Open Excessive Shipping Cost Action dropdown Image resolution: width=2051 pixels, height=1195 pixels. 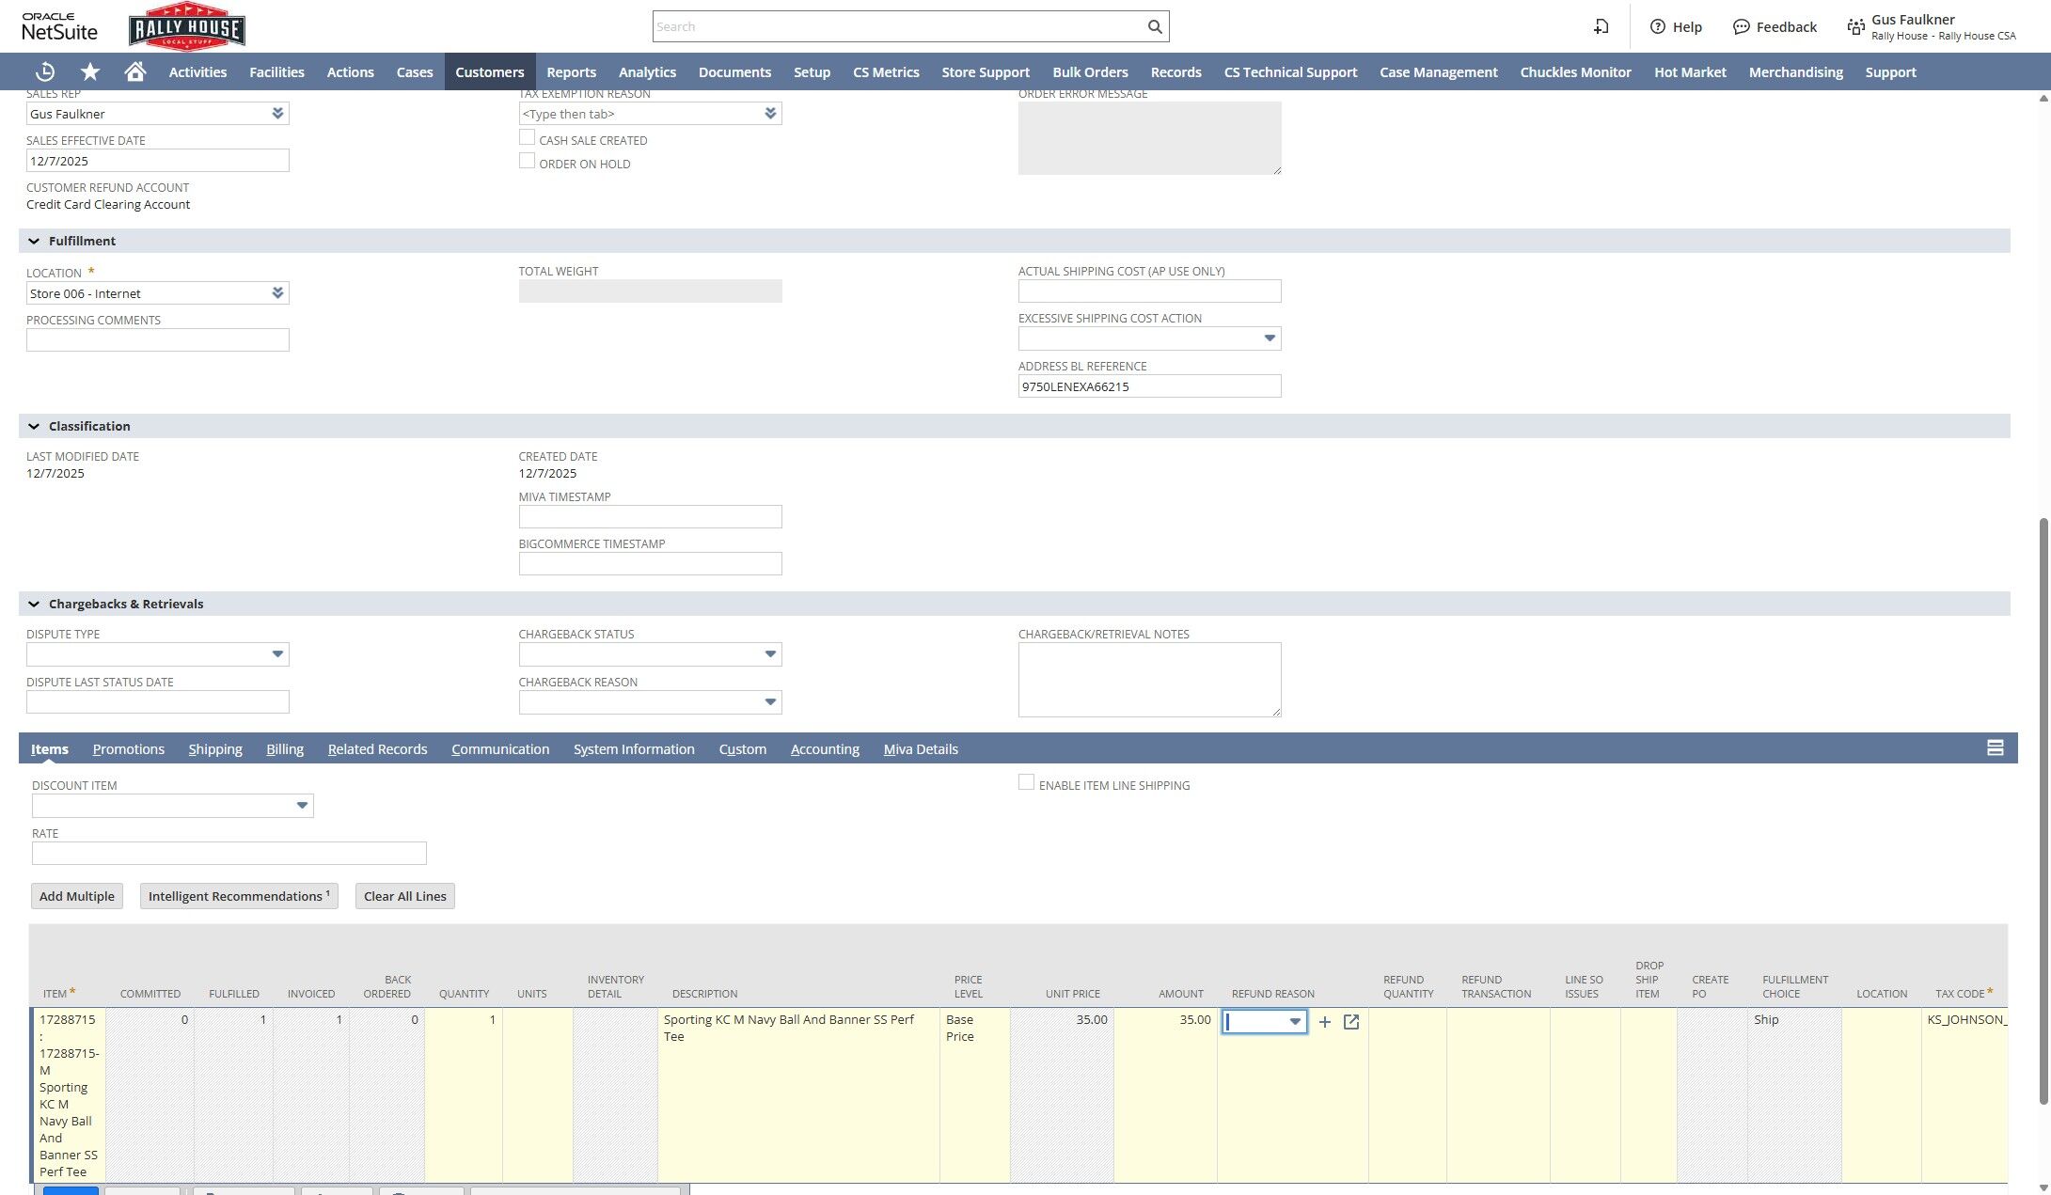[1270, 338]
